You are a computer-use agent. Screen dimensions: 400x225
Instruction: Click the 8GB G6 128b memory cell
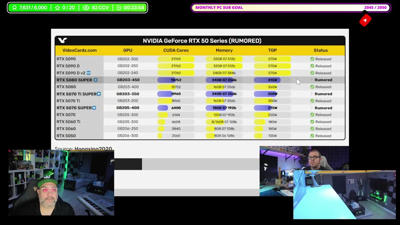click(x=224, y=136)
